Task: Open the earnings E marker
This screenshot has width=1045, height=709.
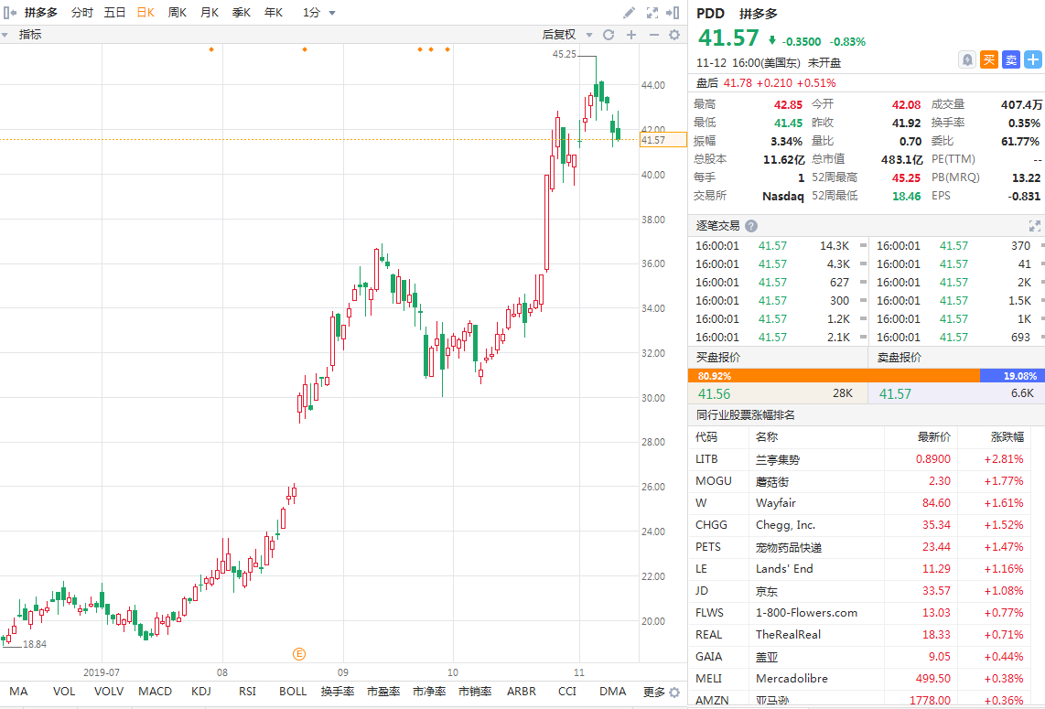Action: (x=299, y=654)
